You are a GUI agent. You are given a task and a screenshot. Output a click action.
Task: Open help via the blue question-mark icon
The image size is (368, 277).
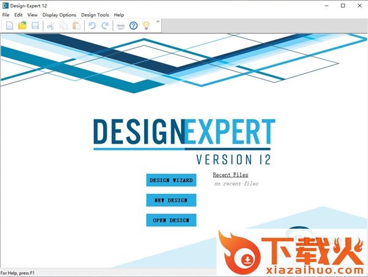pyautogui.click(x=133, y=26)
